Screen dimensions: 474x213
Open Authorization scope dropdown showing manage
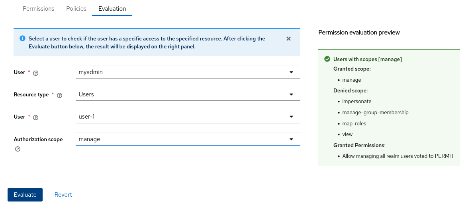click(x=188, y=139)
